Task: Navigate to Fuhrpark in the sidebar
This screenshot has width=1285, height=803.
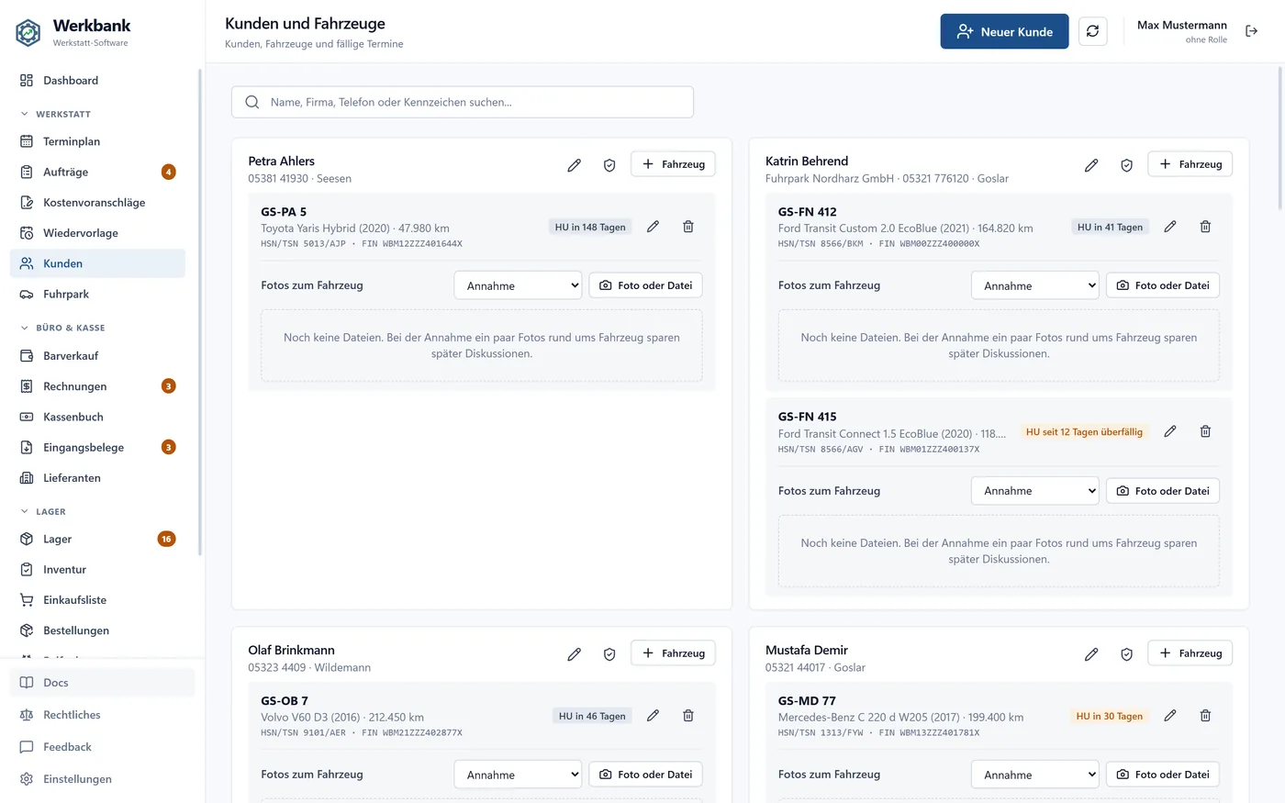Action: pos(97,295)
